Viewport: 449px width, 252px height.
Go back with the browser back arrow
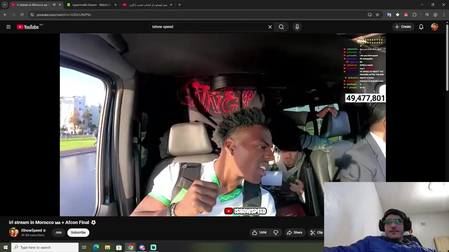click(x=5, y=15)
